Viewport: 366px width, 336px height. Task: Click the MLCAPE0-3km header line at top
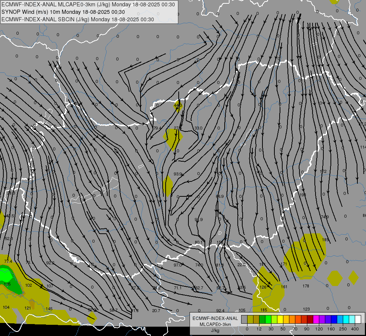(x=88, y=4)
